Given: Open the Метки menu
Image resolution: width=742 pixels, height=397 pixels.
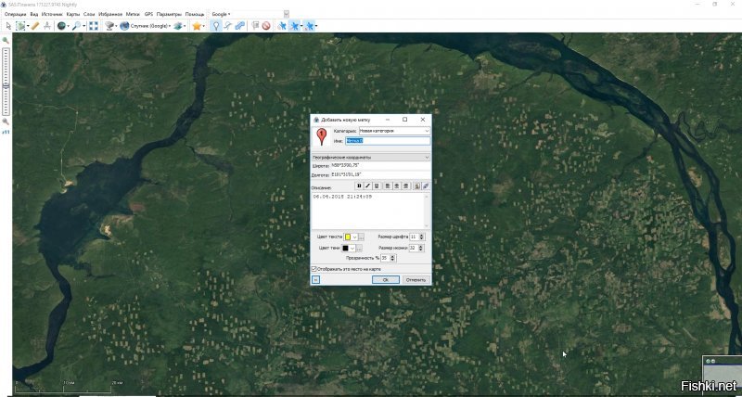Looking at the screenshot, I should click(x=133, y=14).
